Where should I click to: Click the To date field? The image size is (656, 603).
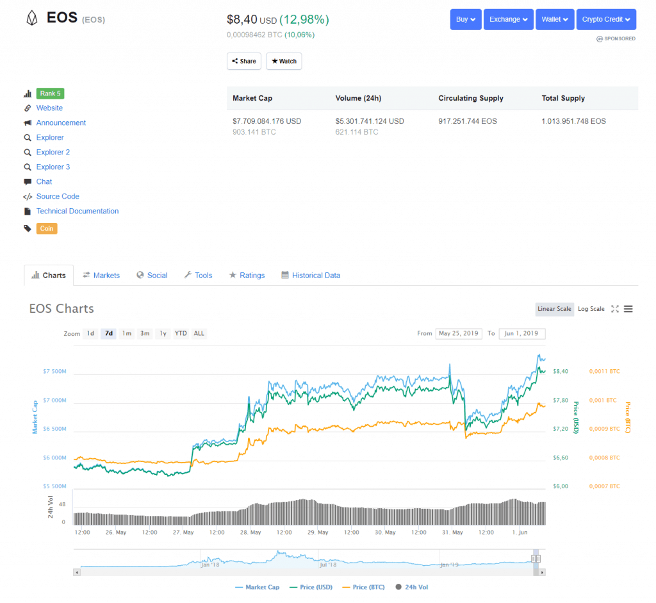coord(521,333)
